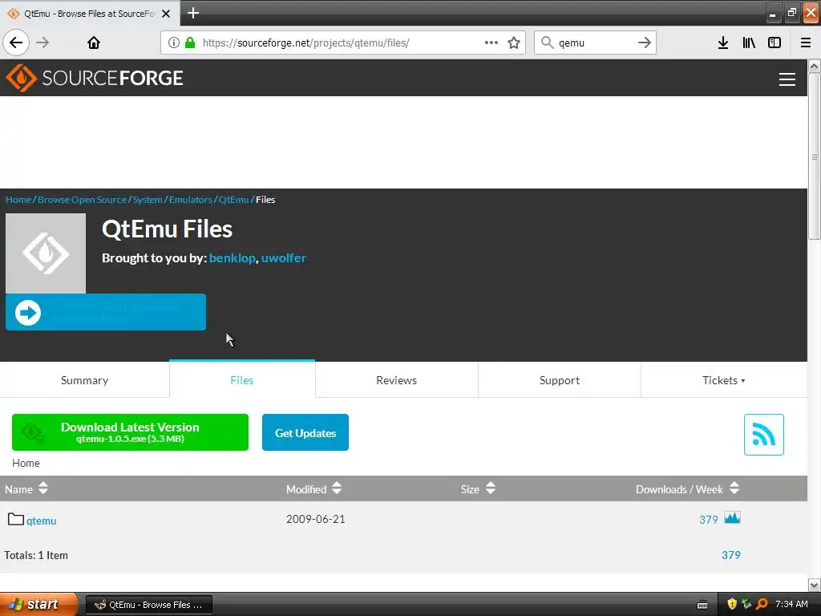This screenshot has height=616, width=821.
Task: Click the network tray icon
Action: point(746,604)
